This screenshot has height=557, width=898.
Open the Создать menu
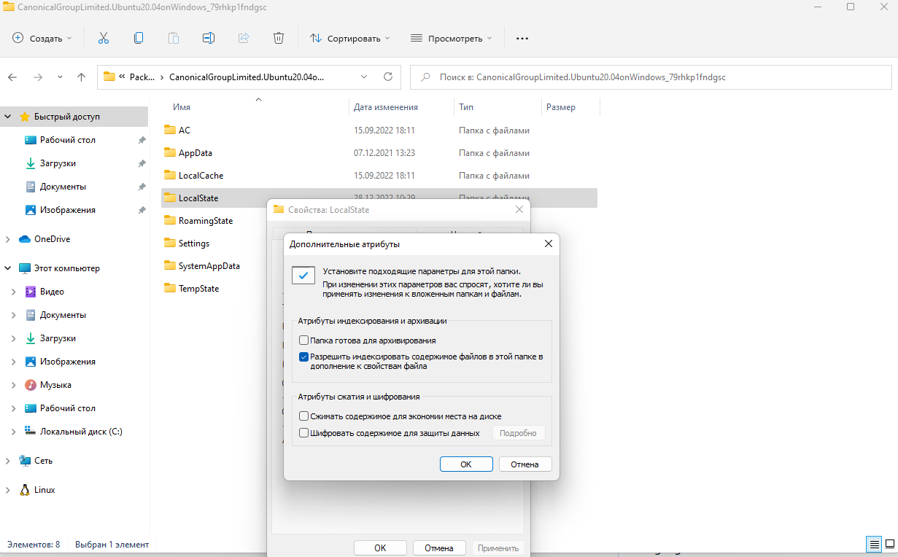click(x=42, y=38)
